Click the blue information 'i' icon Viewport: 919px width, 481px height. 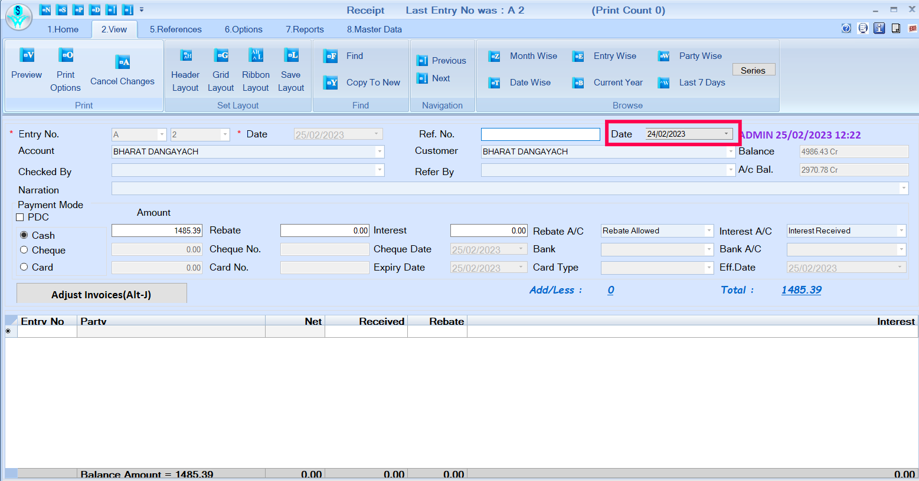point(879,28)
